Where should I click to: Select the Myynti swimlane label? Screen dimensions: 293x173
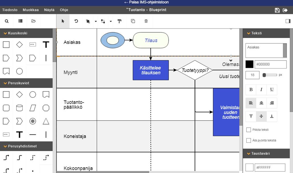[x=70, y=72]
